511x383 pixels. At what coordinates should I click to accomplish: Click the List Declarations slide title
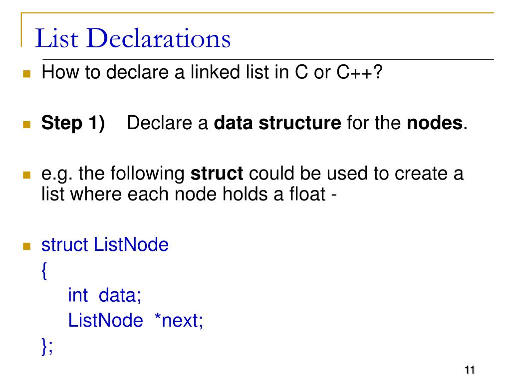pos(133,38)
